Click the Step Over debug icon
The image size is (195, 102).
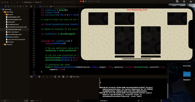pos(43,77)
